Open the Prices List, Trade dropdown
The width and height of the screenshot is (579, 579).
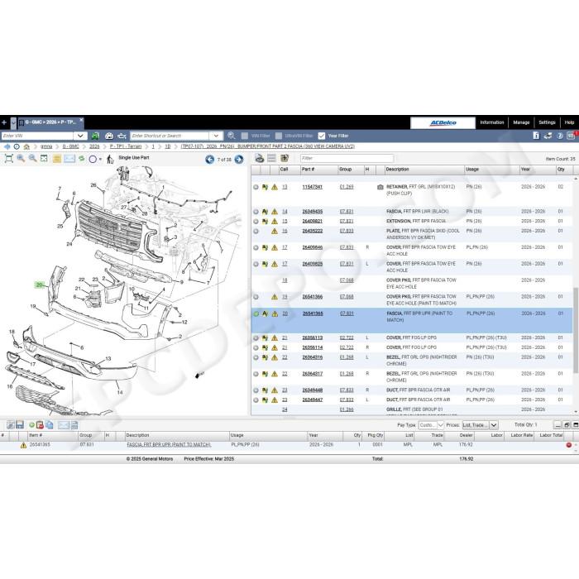pyautogui.click(x=480, y=425)
